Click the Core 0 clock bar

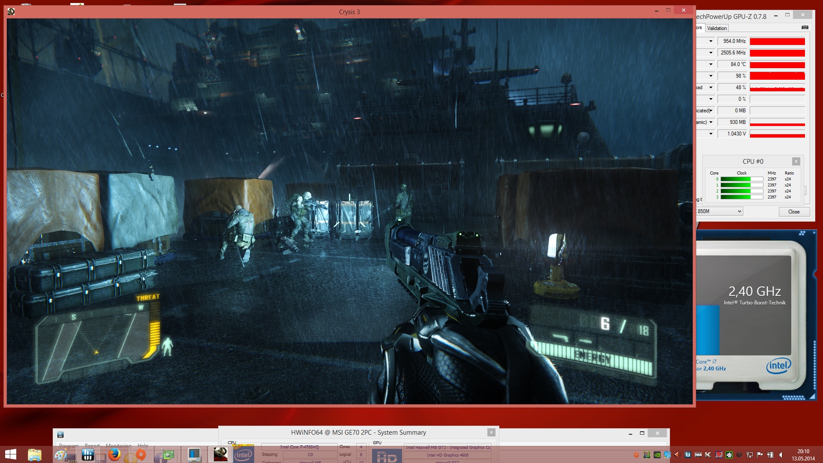pos(742,179)
